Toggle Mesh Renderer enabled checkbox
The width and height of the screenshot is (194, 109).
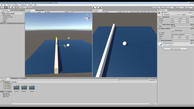click(x=162, y=40)
